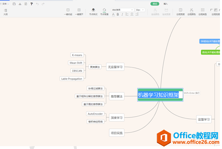Screen dimensions: 222x149
Task: Select the 基于图的推荐算法 node
Action: [93, 104]
